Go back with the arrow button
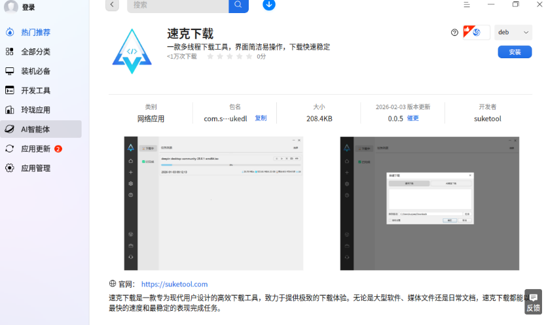The image size is (544, 325). point(112,5)
